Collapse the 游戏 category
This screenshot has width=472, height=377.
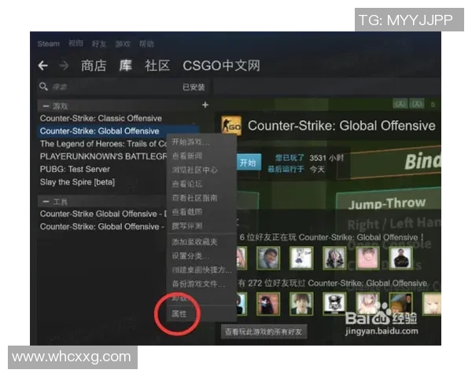click(x=46, y=106)
